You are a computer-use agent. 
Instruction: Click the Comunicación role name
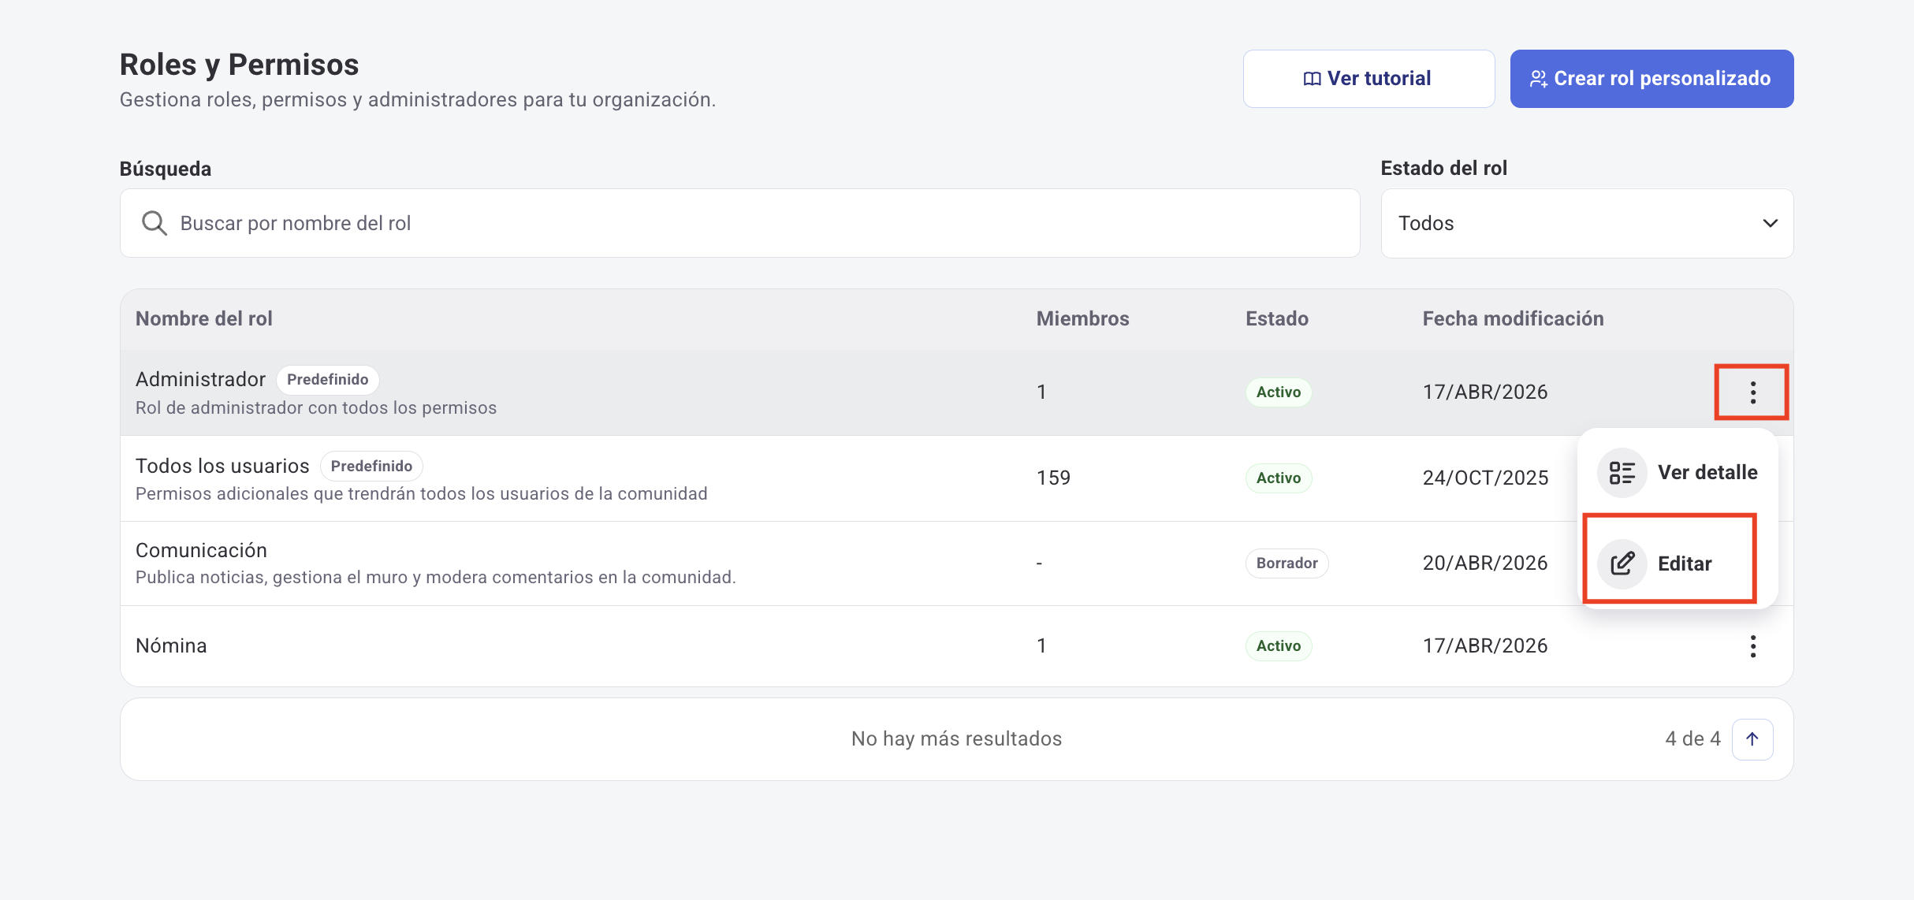coord(201,550)
